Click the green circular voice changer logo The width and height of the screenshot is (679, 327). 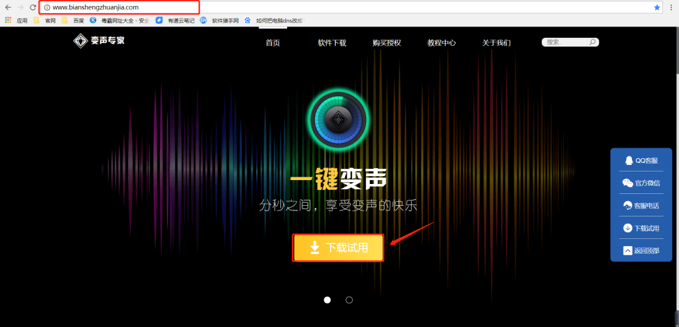point(338,120)
